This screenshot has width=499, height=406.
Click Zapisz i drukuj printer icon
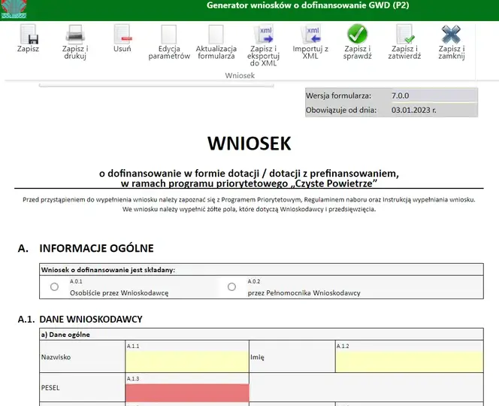[75, 35]
